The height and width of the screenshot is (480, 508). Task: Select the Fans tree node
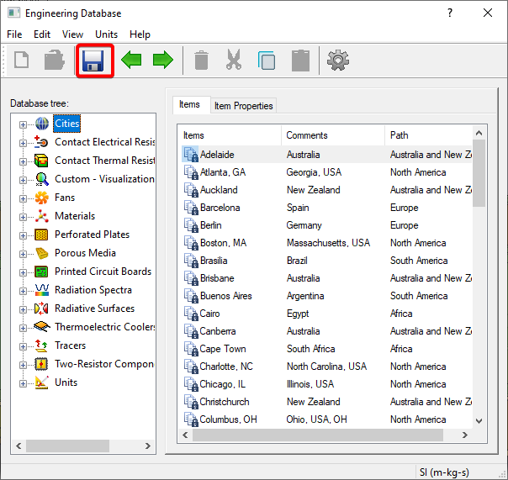click(64, 198)
